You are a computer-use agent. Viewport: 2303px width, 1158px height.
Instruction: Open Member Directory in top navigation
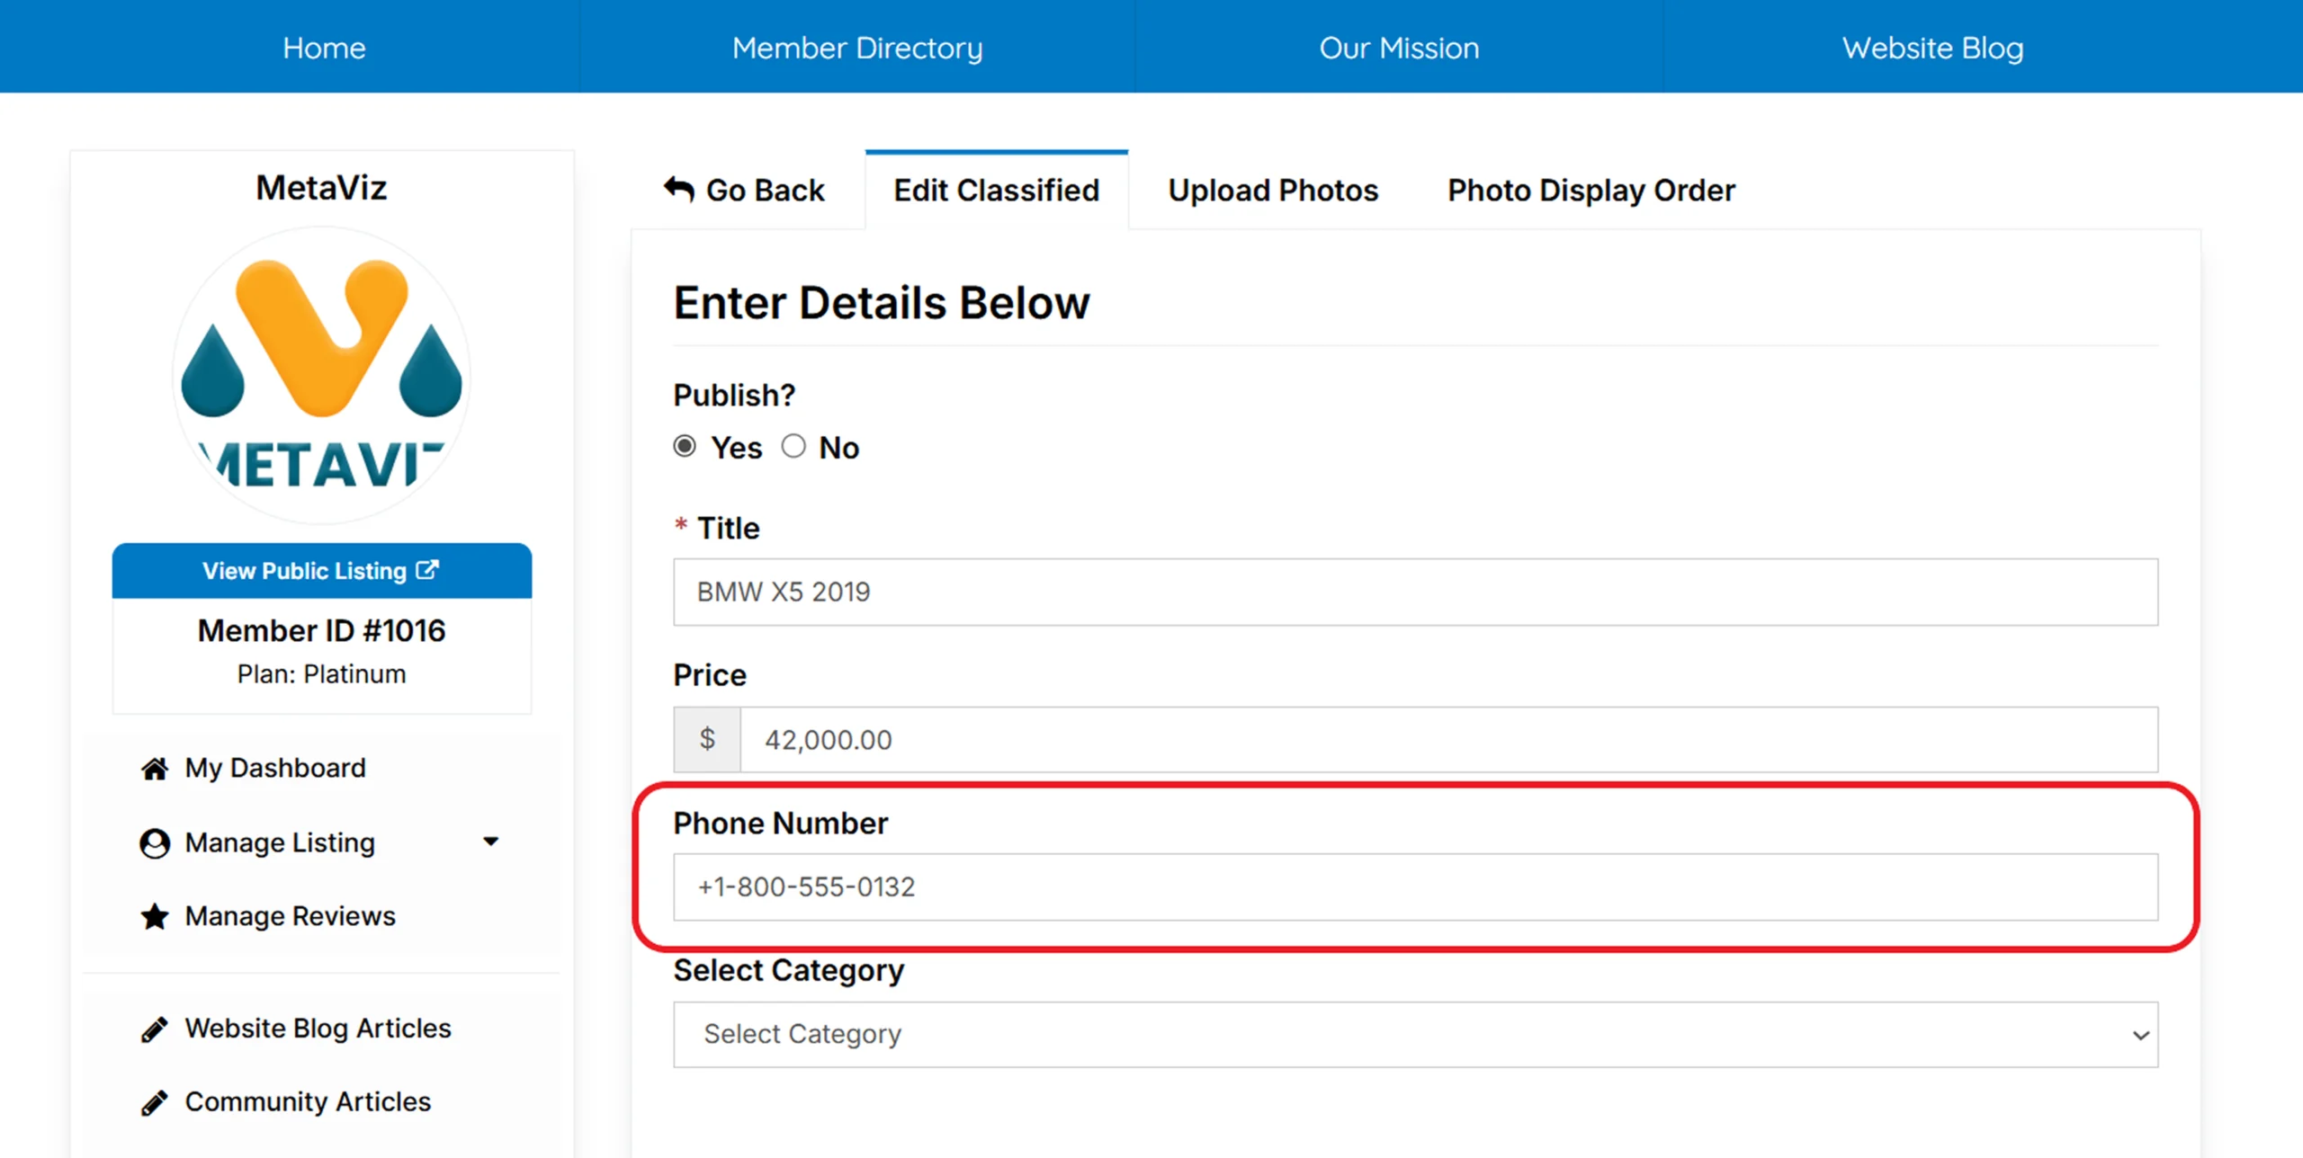(857, 48)
